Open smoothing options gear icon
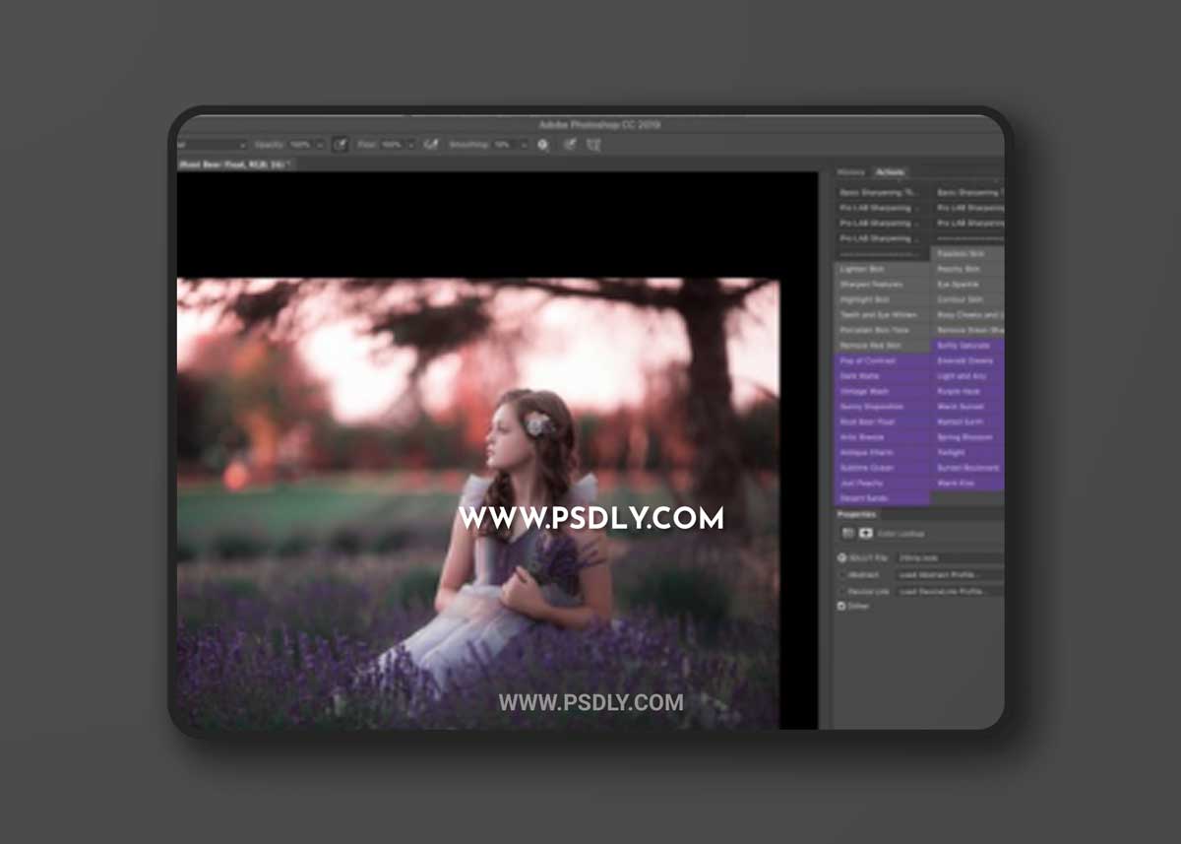 pyautogui.click(x=543, y=145)
